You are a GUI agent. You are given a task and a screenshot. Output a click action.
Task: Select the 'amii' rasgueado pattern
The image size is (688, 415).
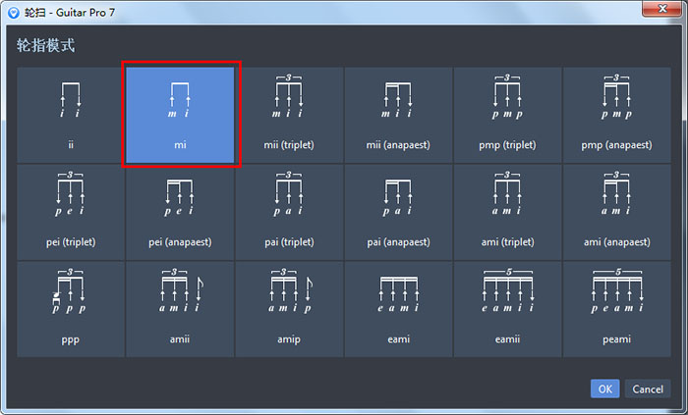(180, 309)
